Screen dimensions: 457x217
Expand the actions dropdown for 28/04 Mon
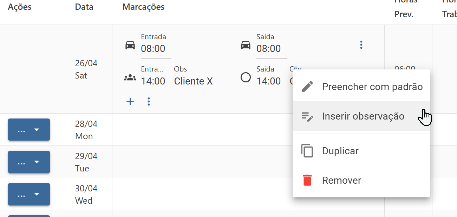point(29,130)
